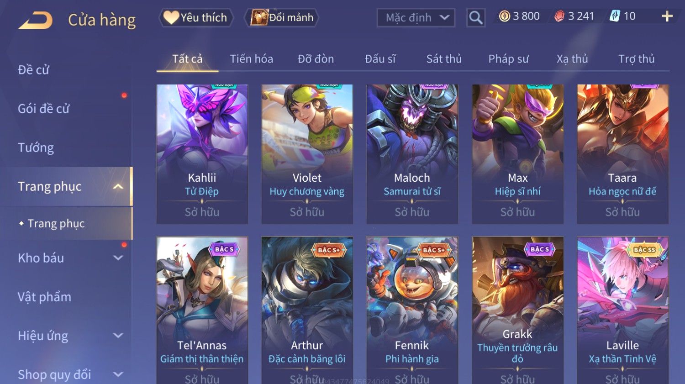Open the Tướng sidebar item
Viewport: 685px width, 384px height.
click(x=36, y=147)
